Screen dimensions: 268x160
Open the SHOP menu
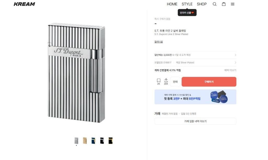point(202,4)
